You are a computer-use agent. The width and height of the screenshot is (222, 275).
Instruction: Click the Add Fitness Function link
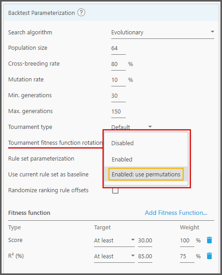click(176, 213)
